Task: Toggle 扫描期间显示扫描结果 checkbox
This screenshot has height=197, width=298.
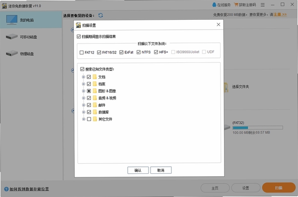Action: point(78,36)
